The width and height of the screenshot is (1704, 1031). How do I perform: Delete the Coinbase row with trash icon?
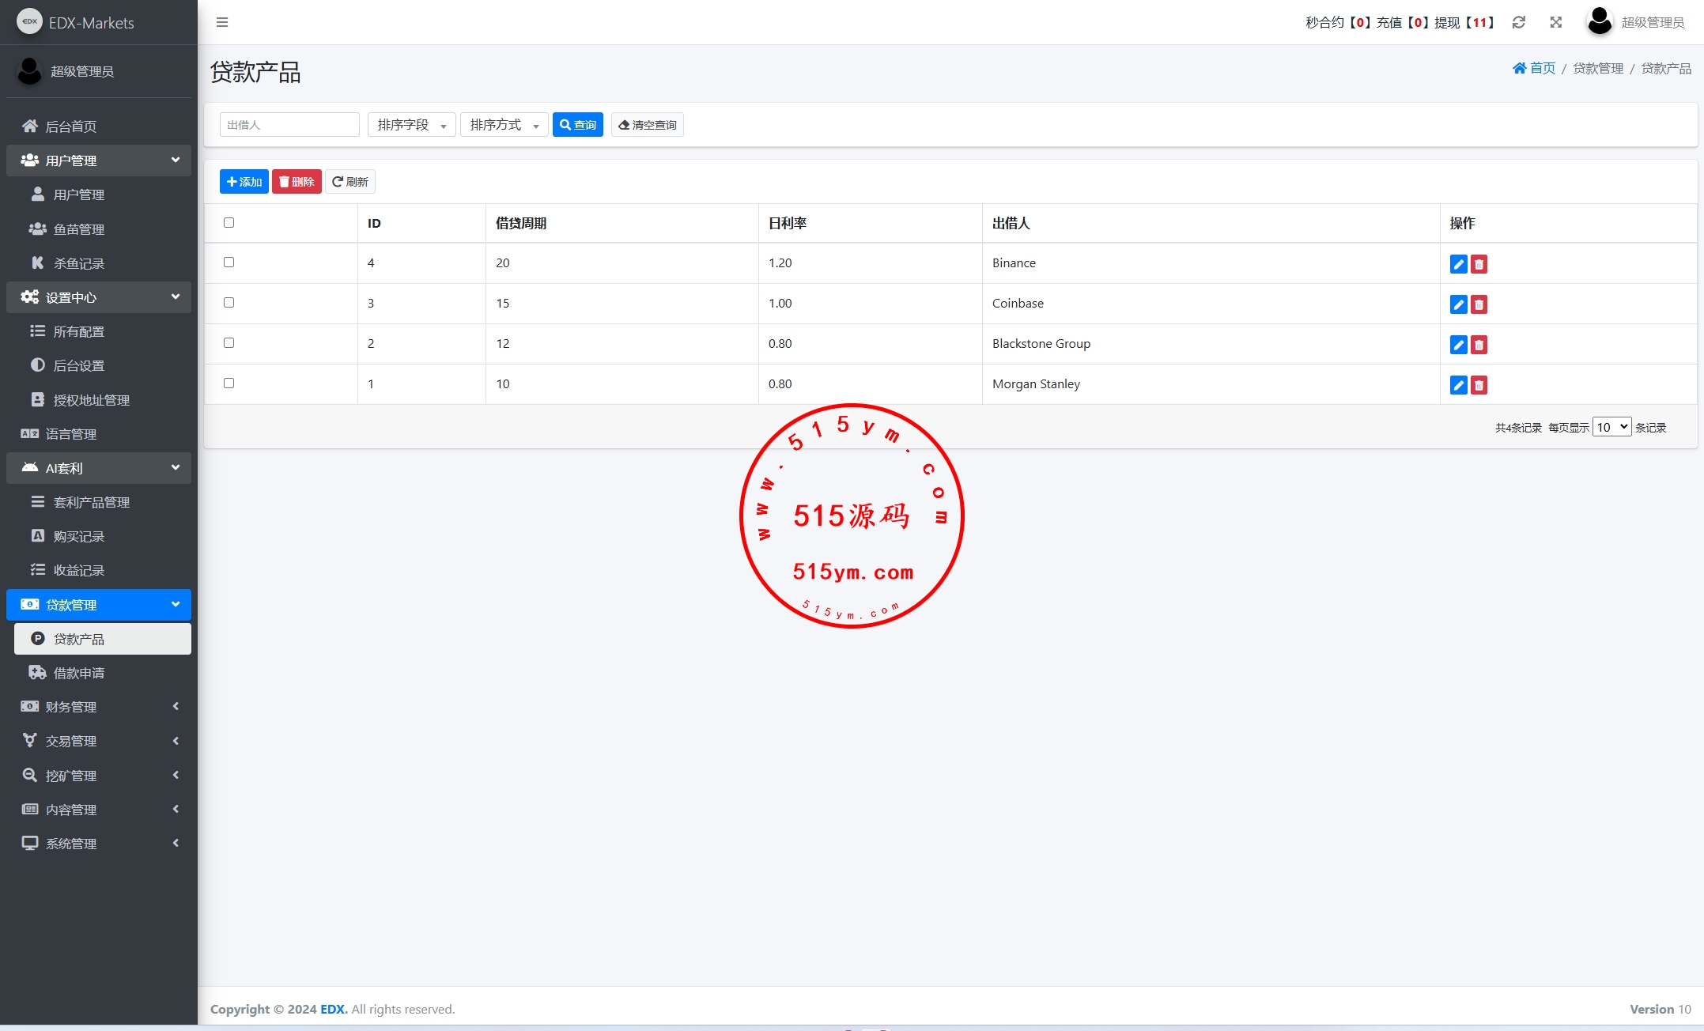1479,304
